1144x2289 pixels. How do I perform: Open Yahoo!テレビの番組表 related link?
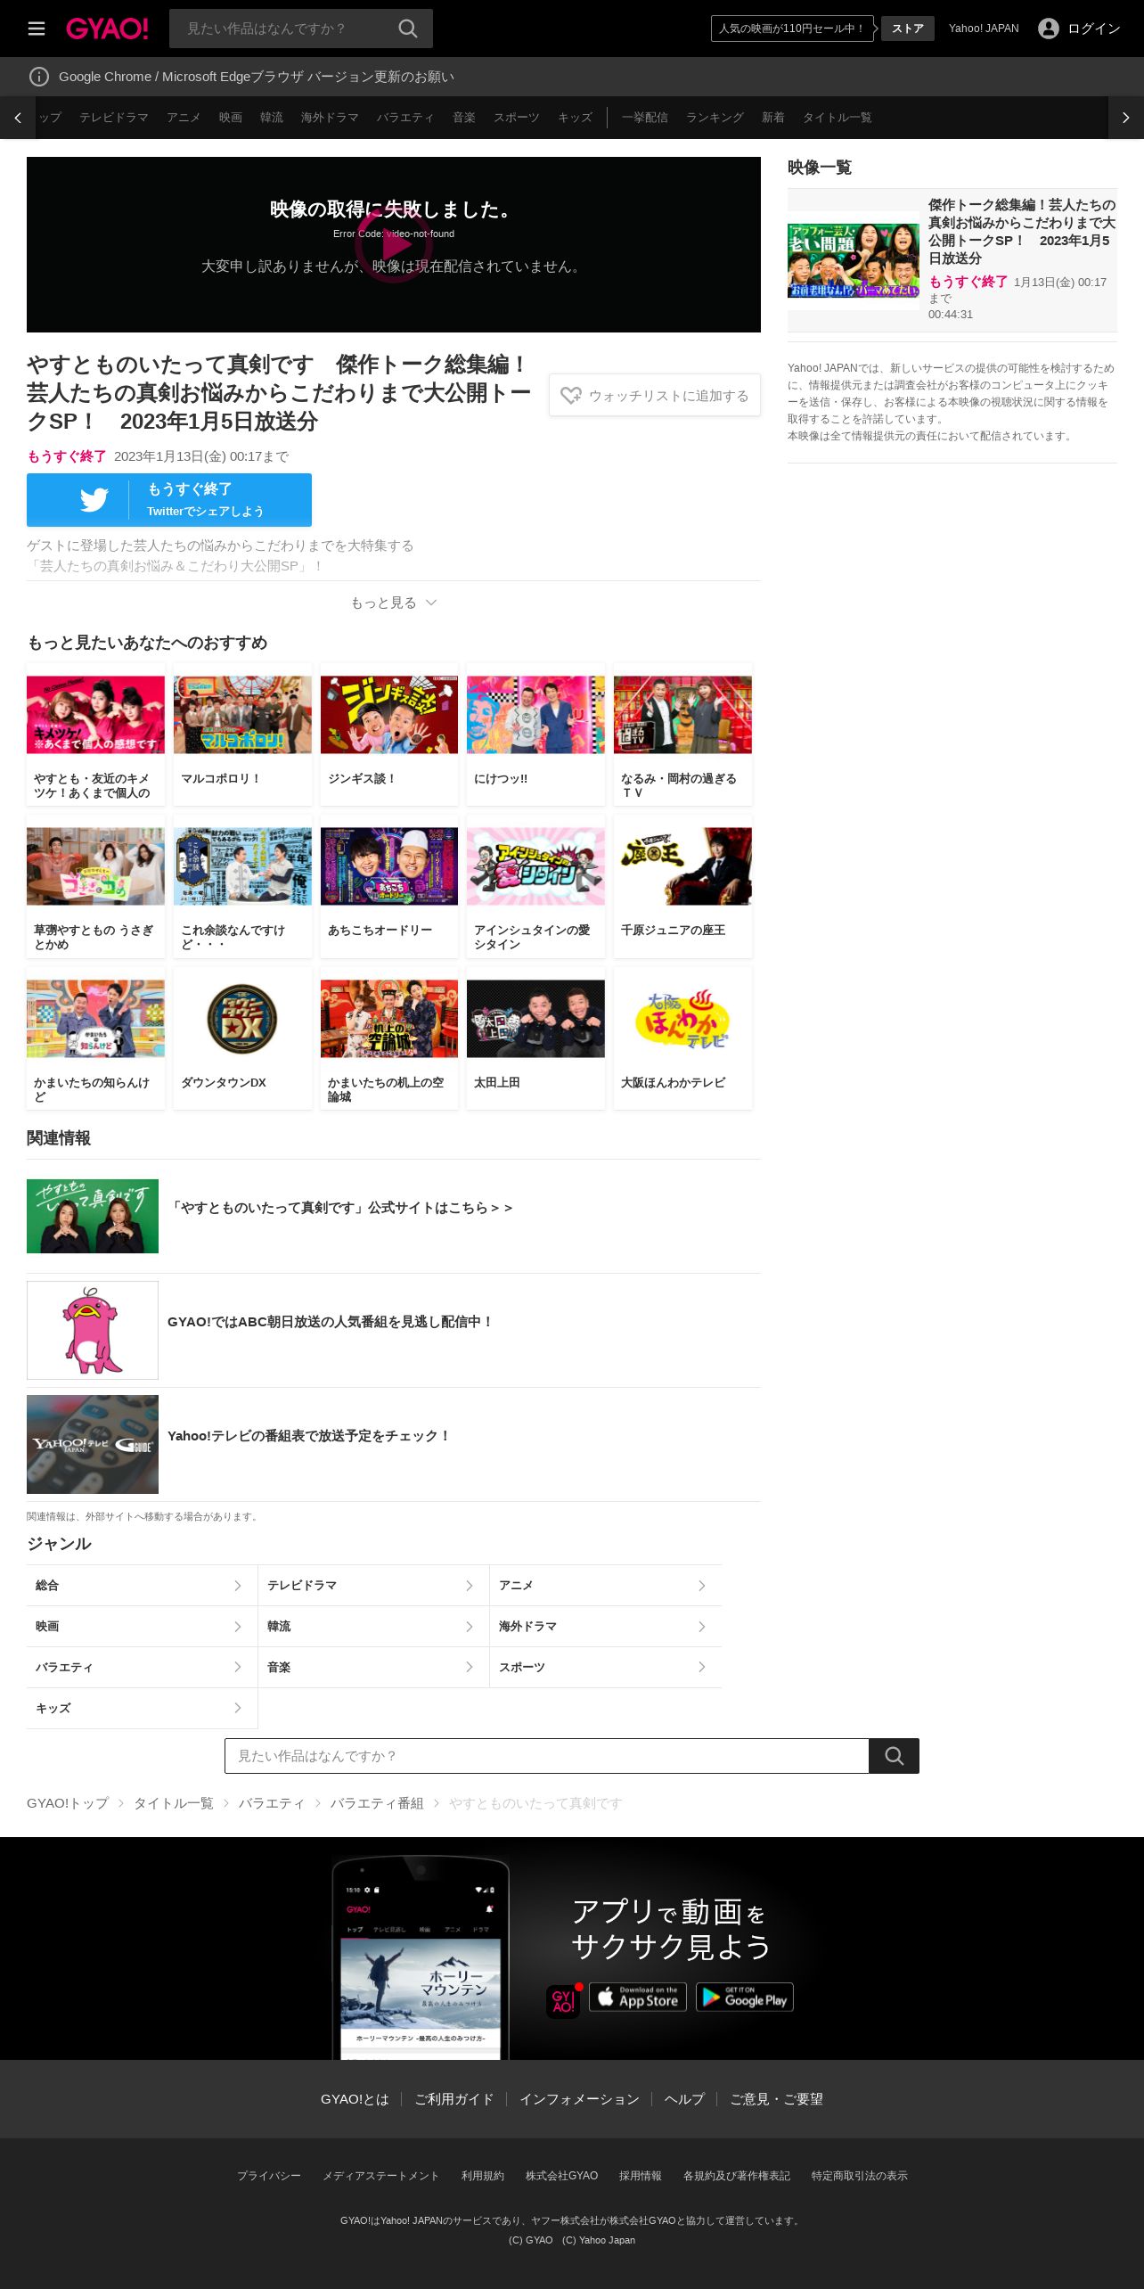[309, 1436]
